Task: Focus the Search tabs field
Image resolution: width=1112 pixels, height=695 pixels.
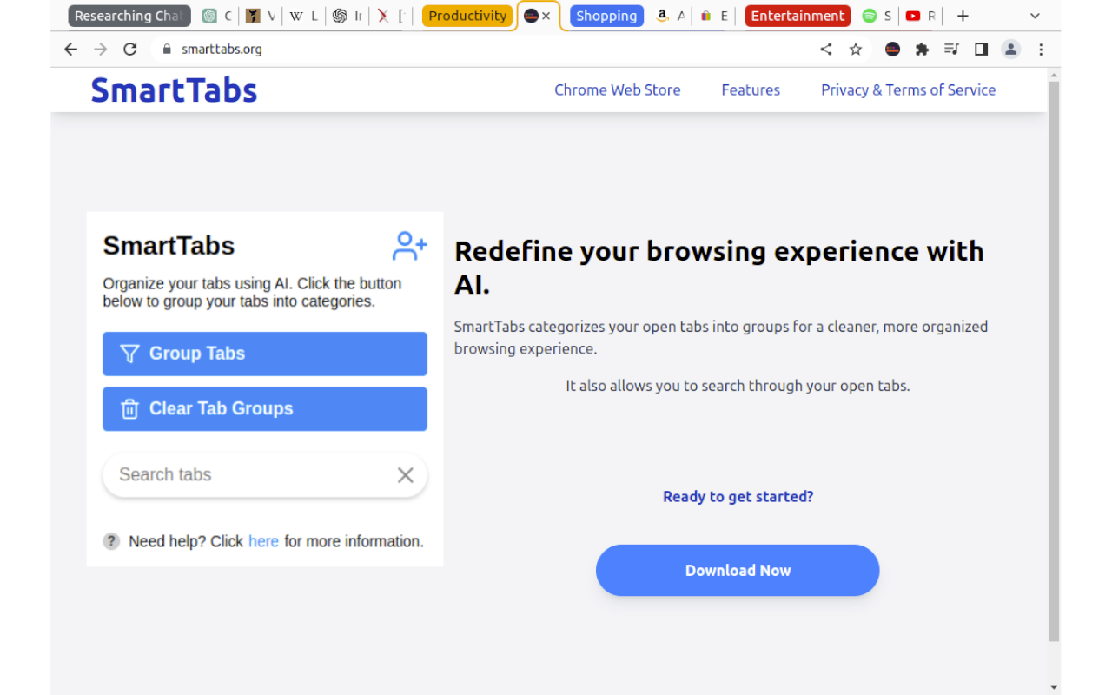Action: click(x=265, y=475)
